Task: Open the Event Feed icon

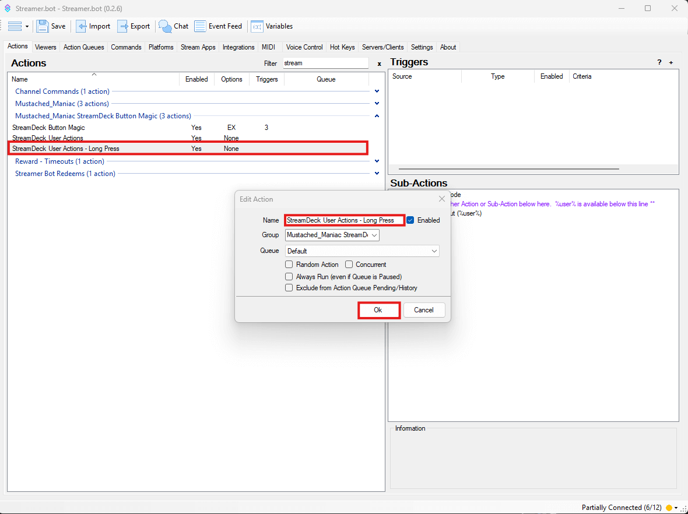Action: click(200, 26)
